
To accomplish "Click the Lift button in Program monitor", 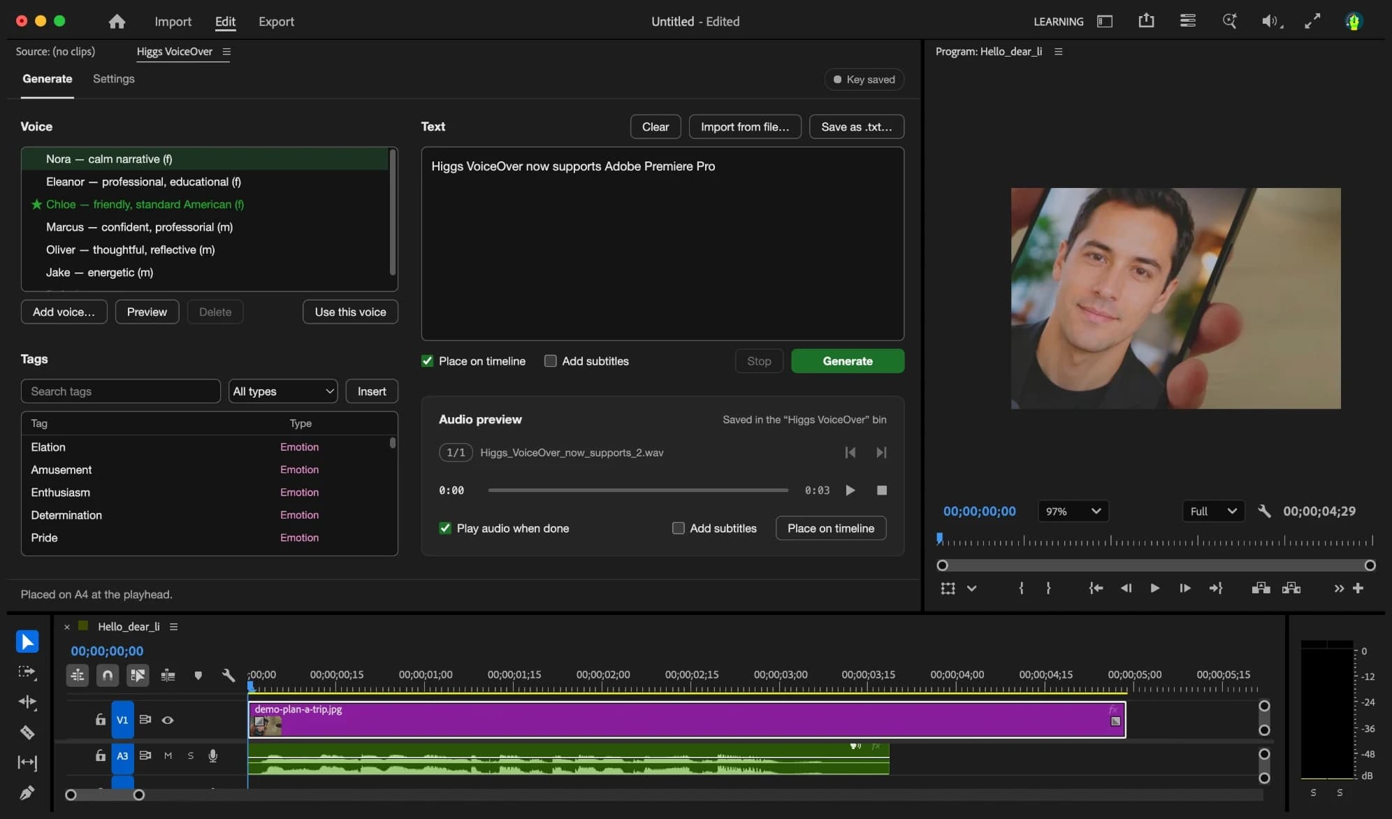I will 1261,588.
